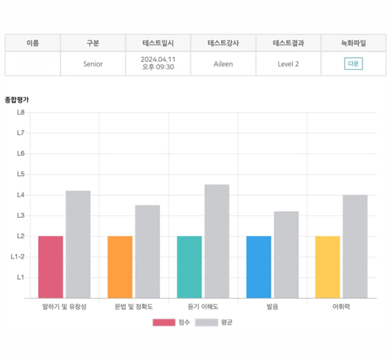Toggle the 평균 legend swatch
This screenshot has height=357, width=391.
(x=207, y=322)
